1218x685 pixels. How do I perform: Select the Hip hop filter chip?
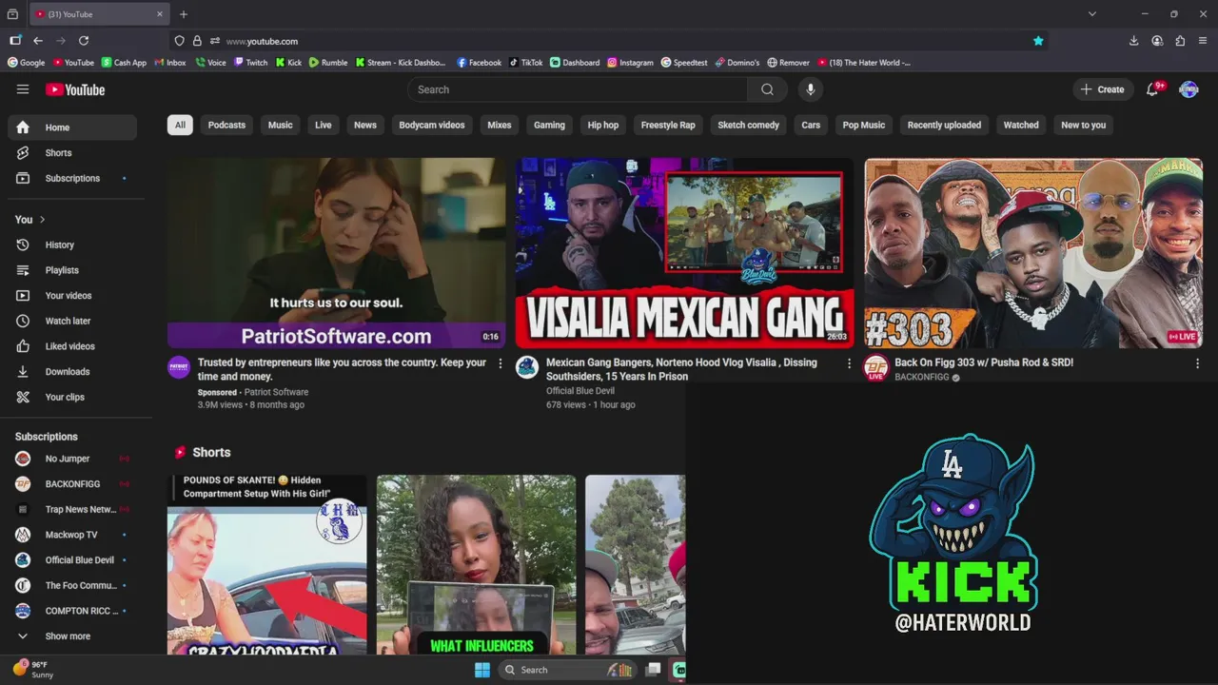603,125
